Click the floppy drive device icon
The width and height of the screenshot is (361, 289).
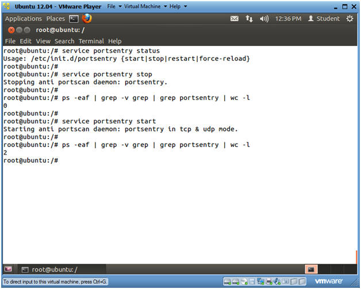pyautogui.click(x=252, y=281)
